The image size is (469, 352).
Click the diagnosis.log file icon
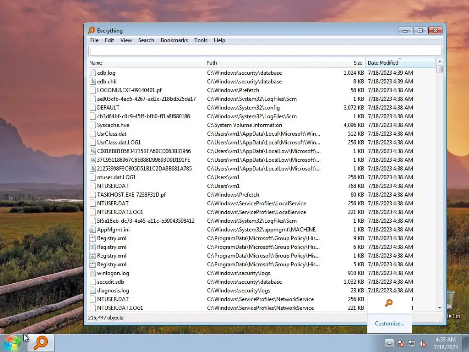point(93,290)
